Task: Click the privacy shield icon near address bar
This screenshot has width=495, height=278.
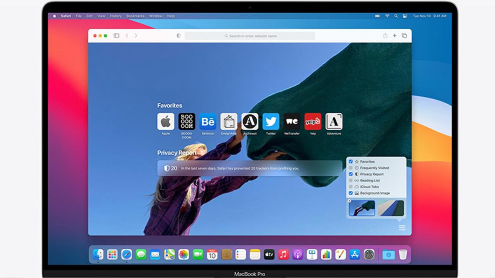Action: pos(179,36)
